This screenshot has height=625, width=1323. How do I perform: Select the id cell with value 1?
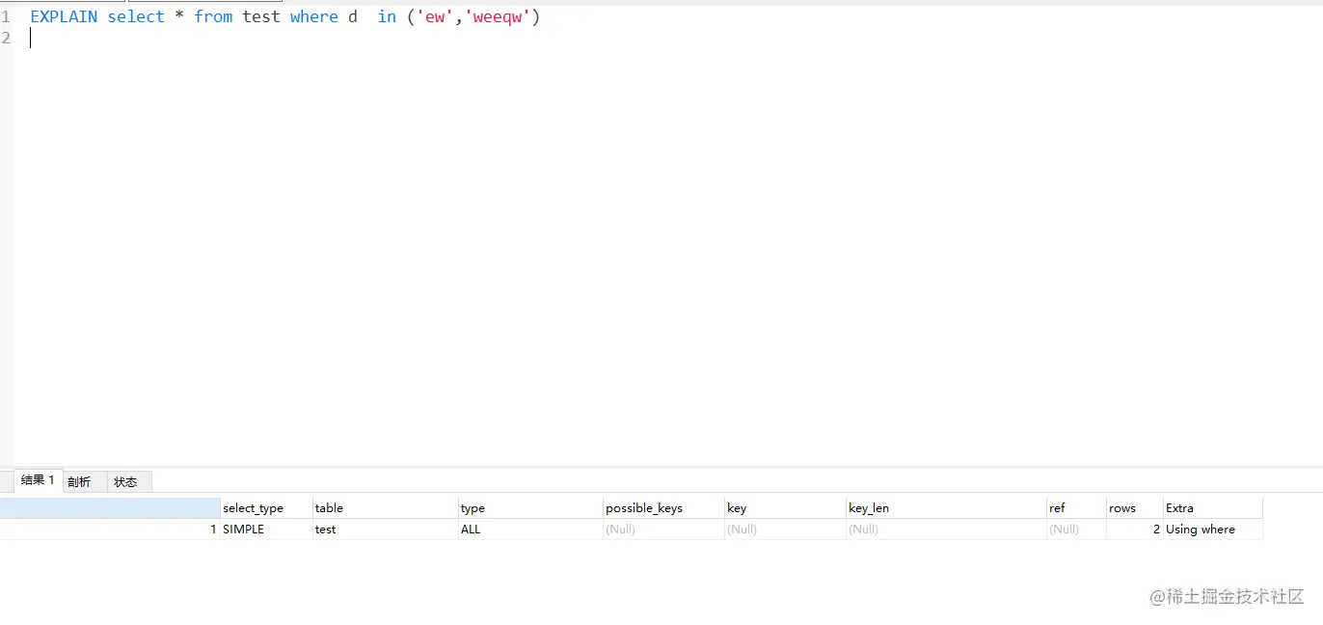tap(110, 530)
